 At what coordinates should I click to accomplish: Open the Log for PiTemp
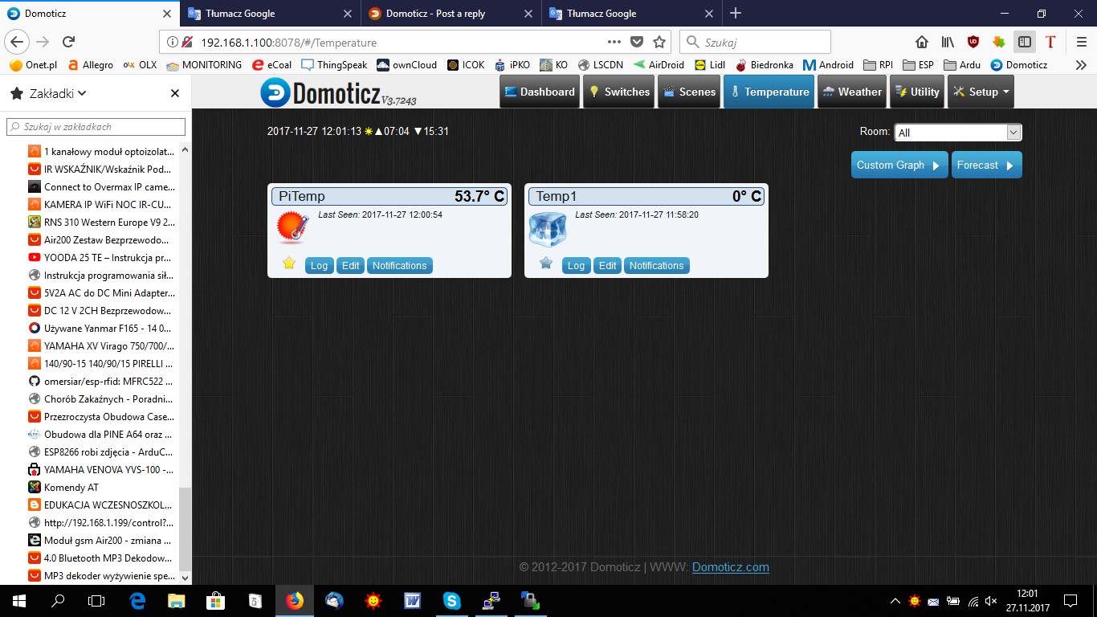[319, 265]
